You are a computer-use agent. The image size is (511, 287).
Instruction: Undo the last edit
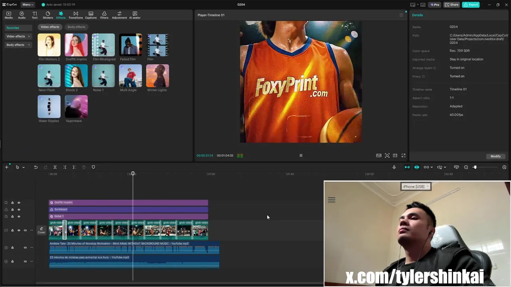pos(36,167)
